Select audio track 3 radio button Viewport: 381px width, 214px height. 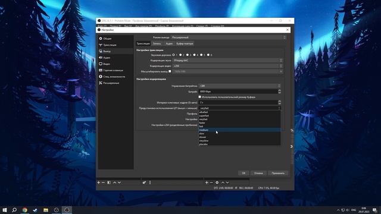[188, 55]
